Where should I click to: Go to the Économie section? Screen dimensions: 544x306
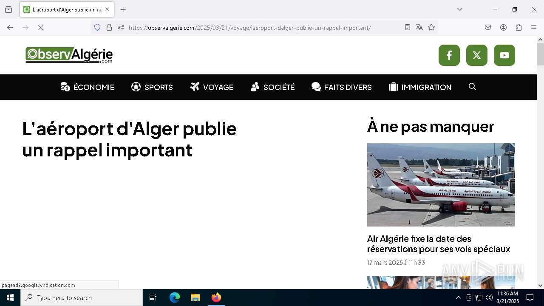(88, 87)
